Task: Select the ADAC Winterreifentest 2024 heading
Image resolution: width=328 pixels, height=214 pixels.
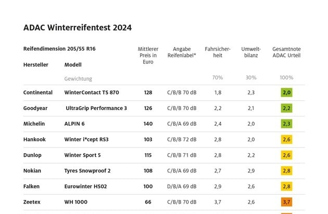Action: pos(78,28)
